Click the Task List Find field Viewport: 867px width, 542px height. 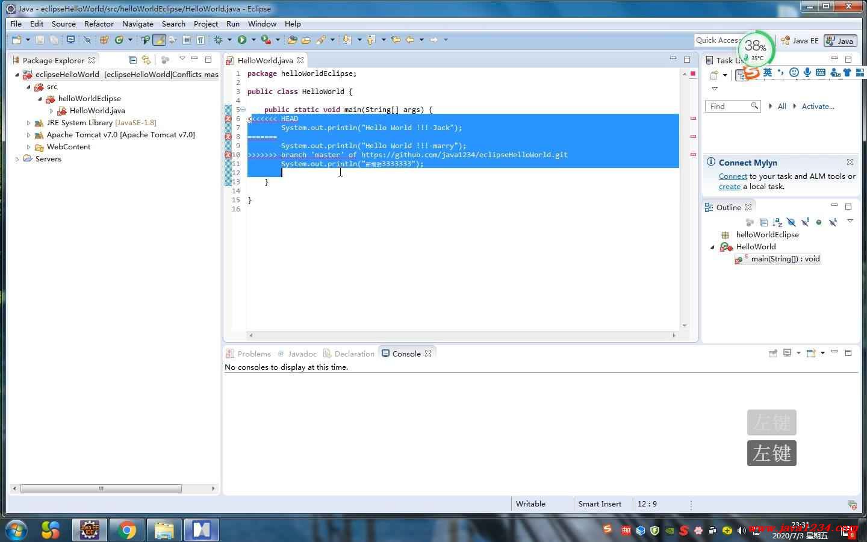[733, 106]
